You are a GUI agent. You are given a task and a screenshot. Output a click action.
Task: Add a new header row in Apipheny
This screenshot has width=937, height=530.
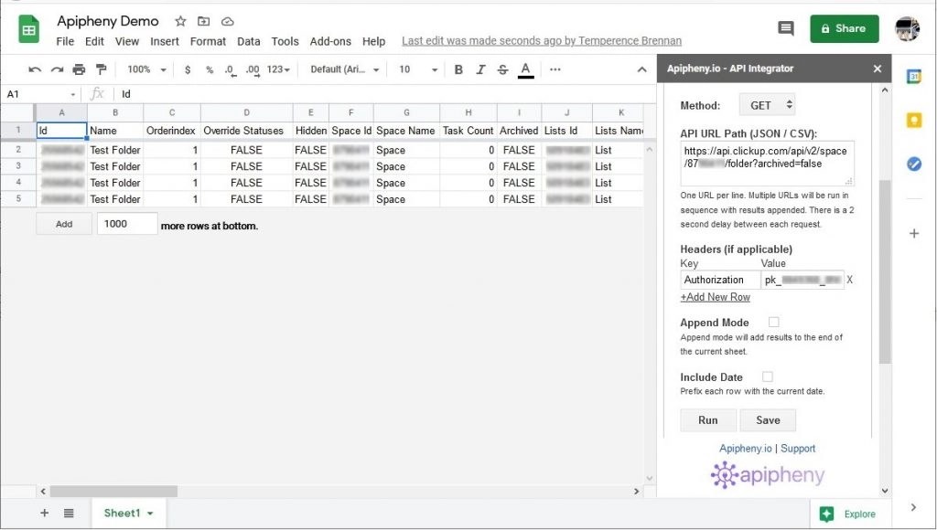point(716,297)
